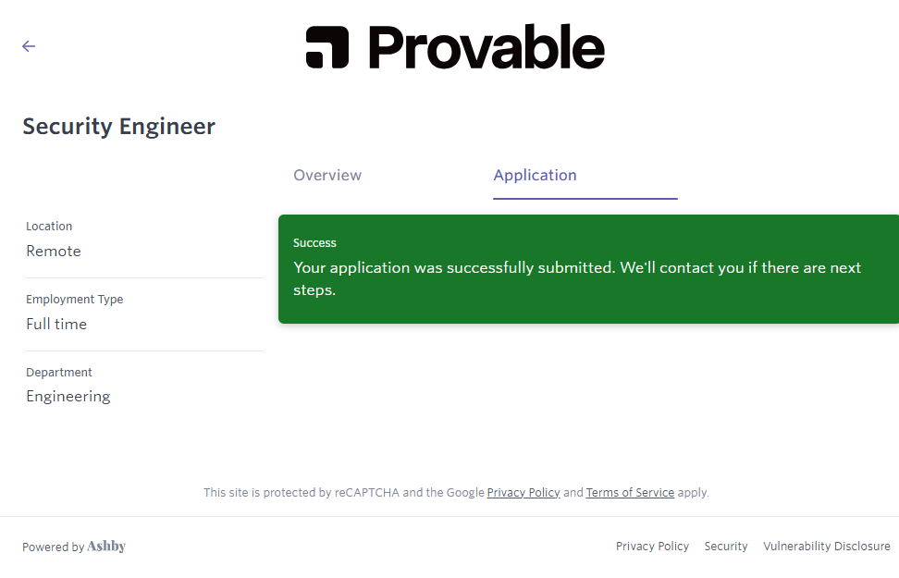Click the Engineering department value
This screenshot has height=578, width=899.
(x=68, y=397)
